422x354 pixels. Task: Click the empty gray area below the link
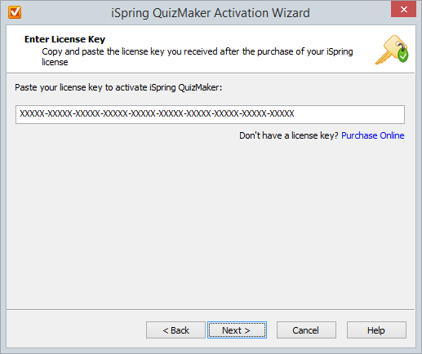[x=211, y=223]
